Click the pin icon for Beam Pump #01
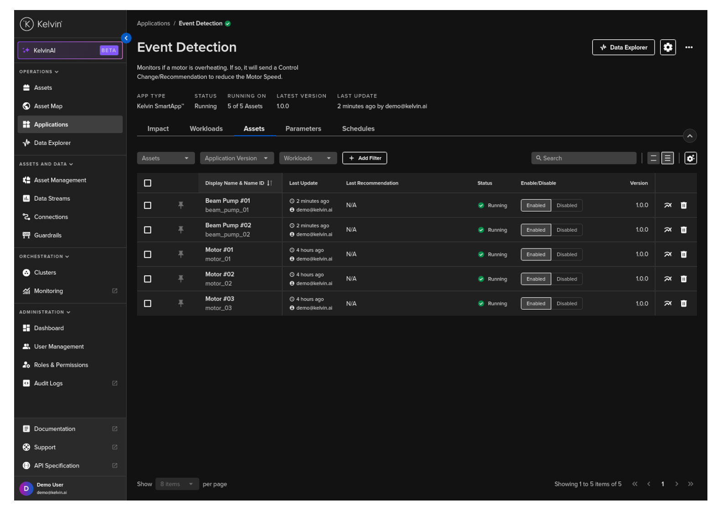Screen dimensions: 722x511 point(180,205)
